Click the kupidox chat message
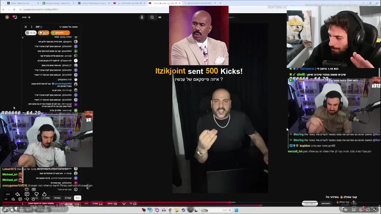The height and width of the screenshot is (214, 381). coord(312,146)
